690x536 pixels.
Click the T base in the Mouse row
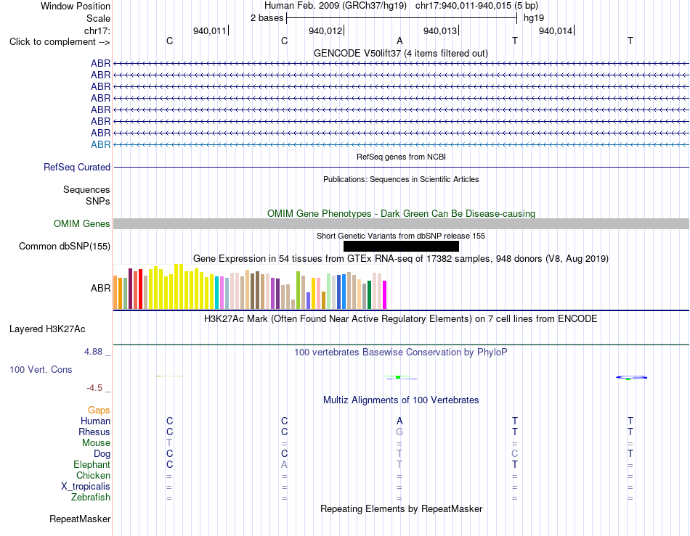pos(169,443)
